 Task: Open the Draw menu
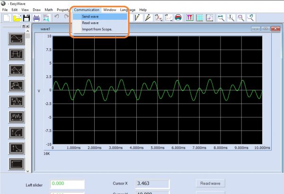[36, 9]
